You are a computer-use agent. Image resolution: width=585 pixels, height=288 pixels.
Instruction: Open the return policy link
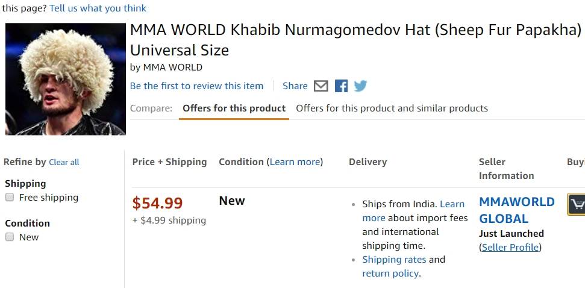(x=390, y=274)
